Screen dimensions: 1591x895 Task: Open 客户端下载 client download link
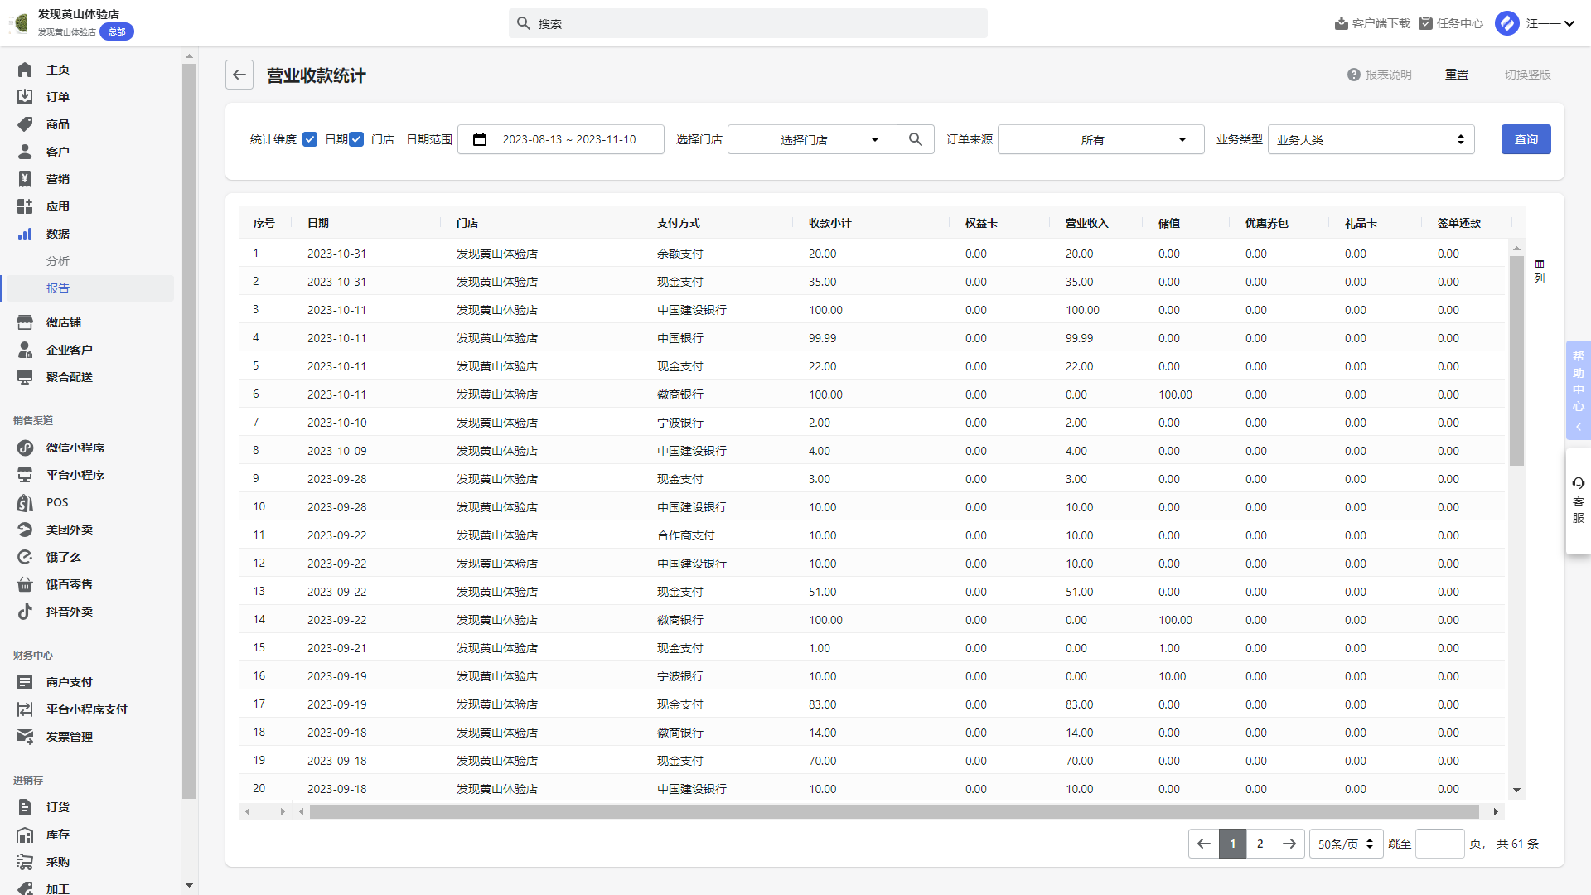(1372, 23)
